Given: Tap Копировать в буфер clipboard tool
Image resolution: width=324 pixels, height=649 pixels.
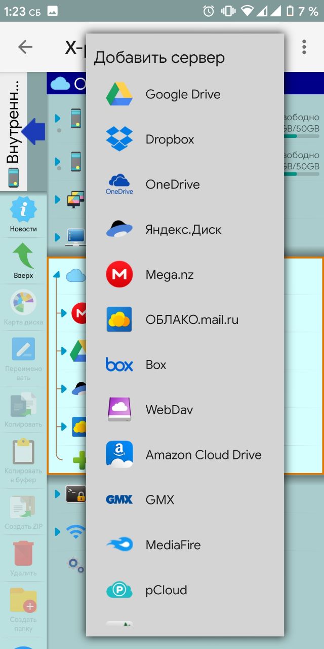Looking at the screenshot, I should (23, 460).
